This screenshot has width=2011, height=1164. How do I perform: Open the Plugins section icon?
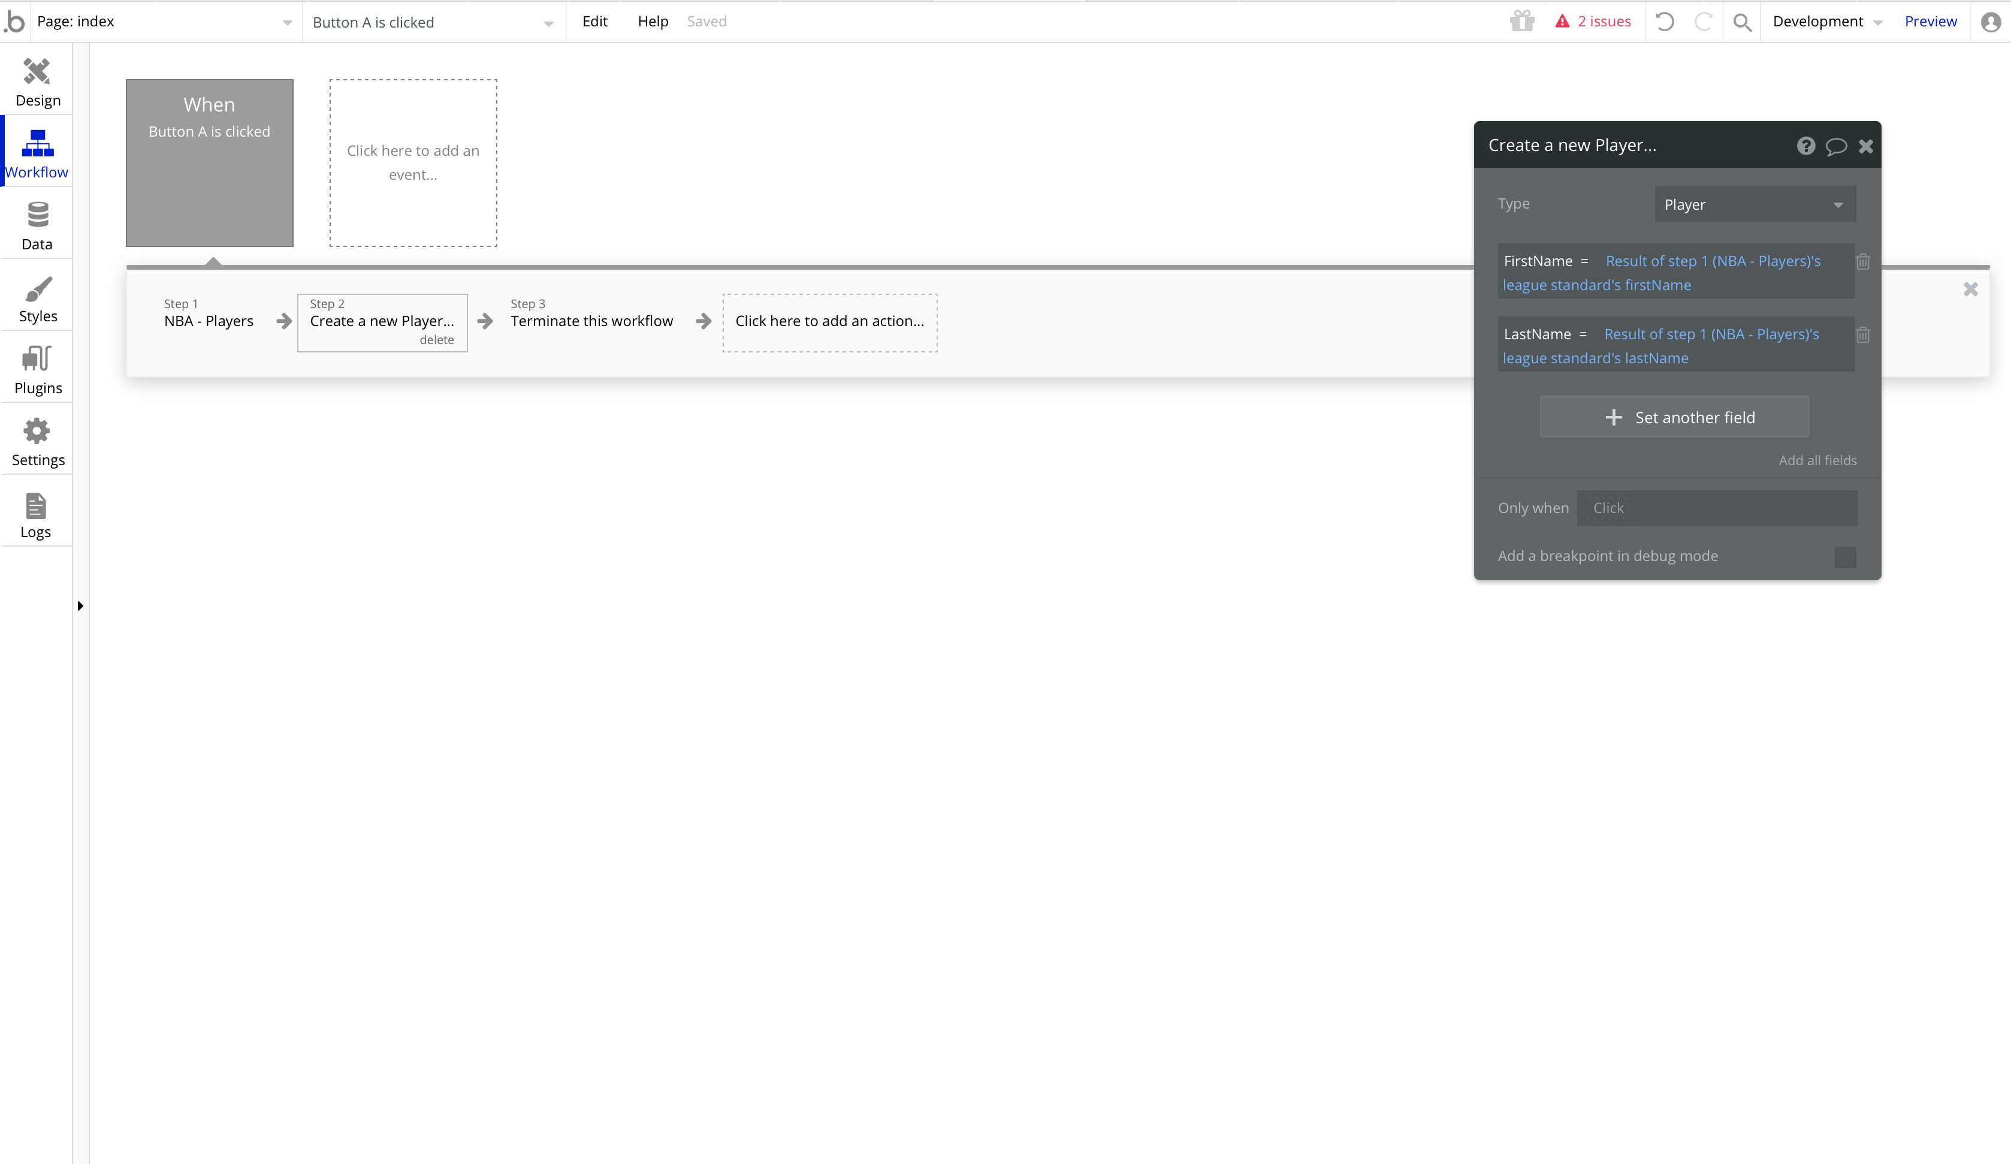[x=37, y=359]
